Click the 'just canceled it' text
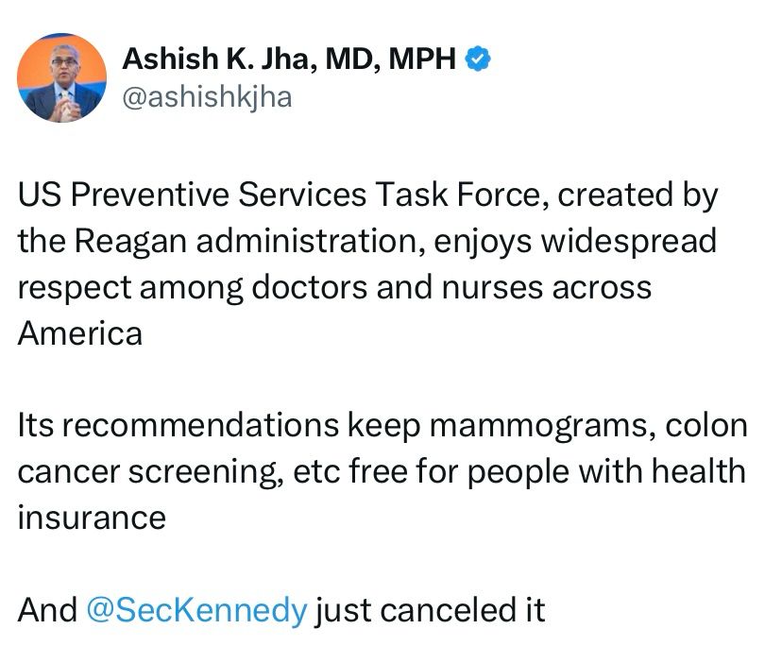Viewport: 782px width, 646px height. [430, 609]
